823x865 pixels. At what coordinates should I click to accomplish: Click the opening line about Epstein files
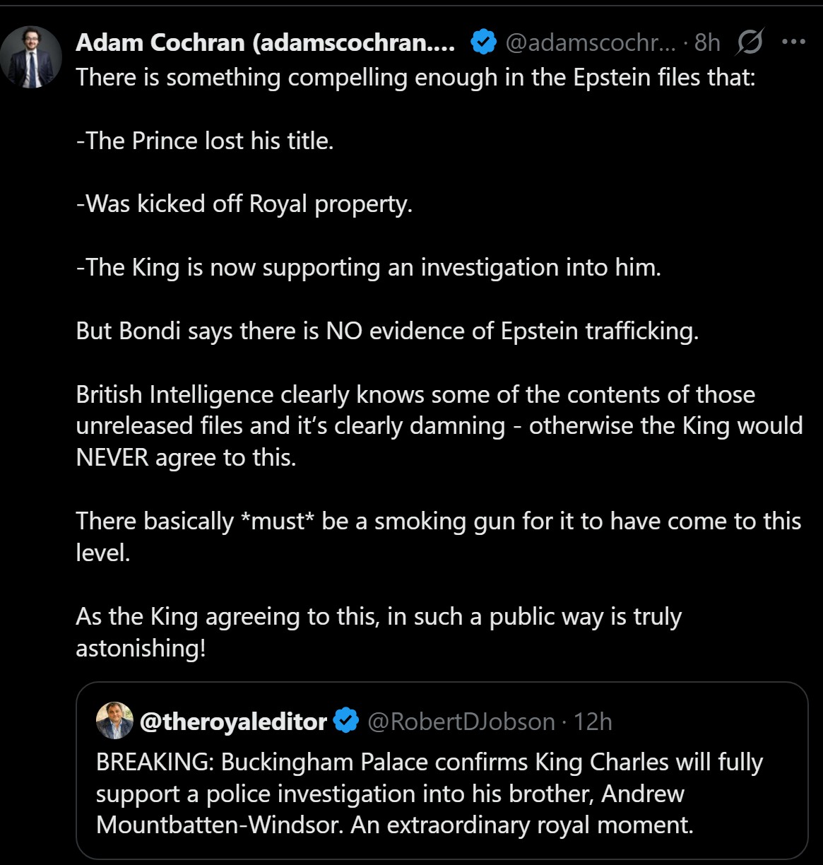[415, 76]
